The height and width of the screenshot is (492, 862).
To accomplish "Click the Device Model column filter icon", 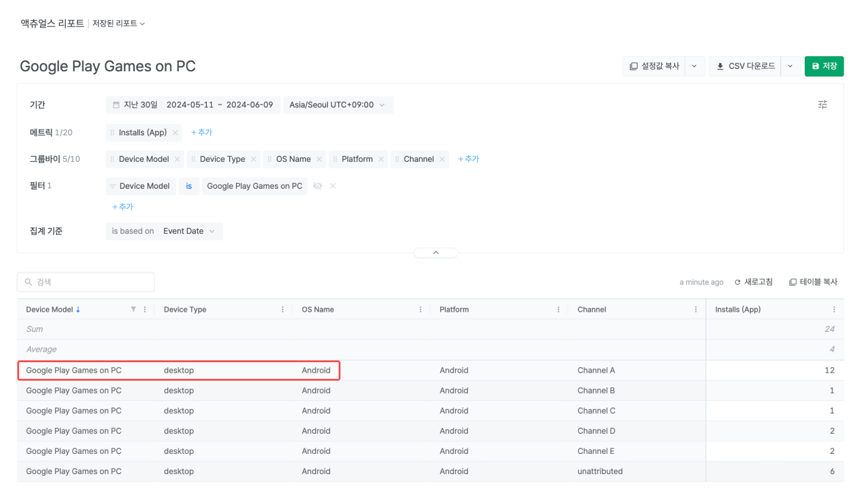I will tap(133, 309).
